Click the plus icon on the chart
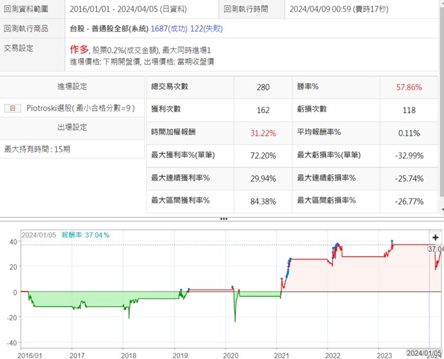Viewport: 444px width, 359px height. point(436,237)
